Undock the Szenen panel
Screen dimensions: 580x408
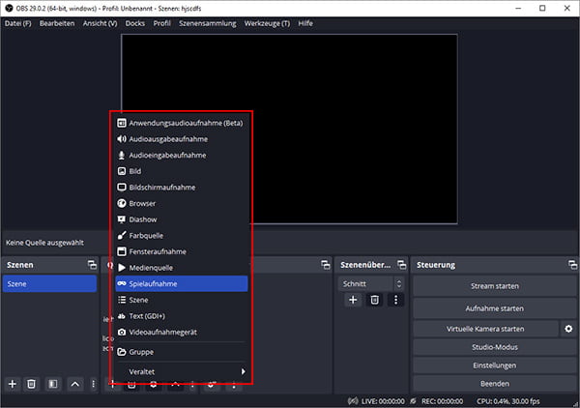click(x=92, y=265)
